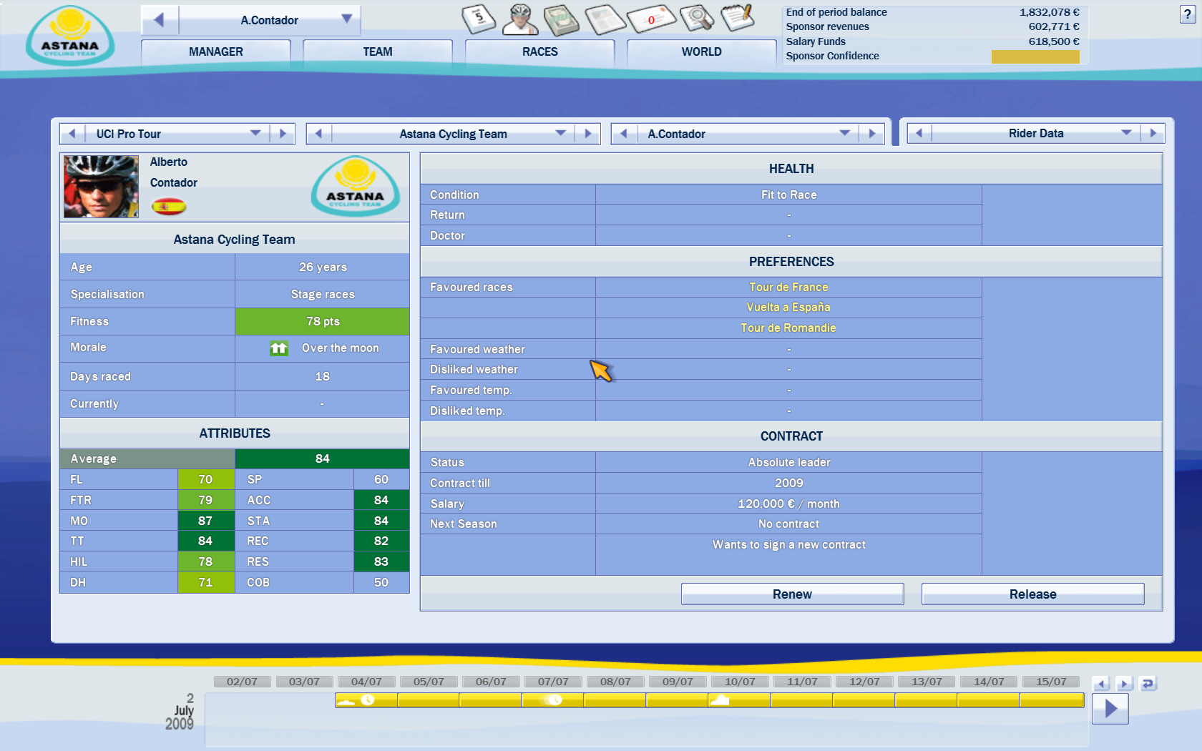The image size is (1202, 751).
Task: Open the mailbox envelope icon
Action: tap(651, 19)
